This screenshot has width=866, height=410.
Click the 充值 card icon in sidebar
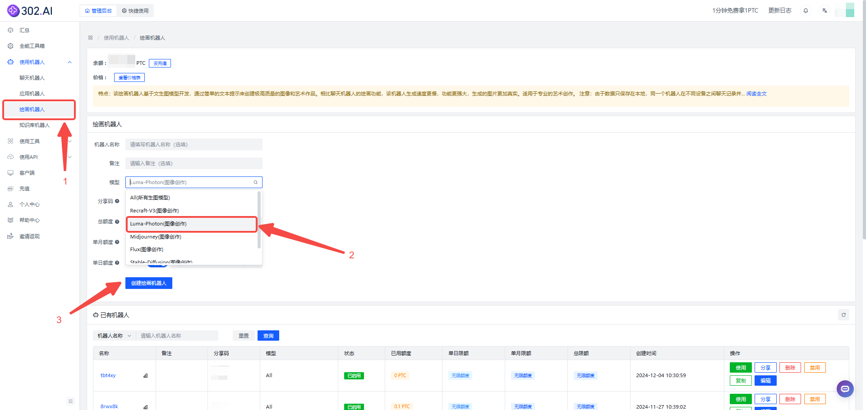point(10,189)
